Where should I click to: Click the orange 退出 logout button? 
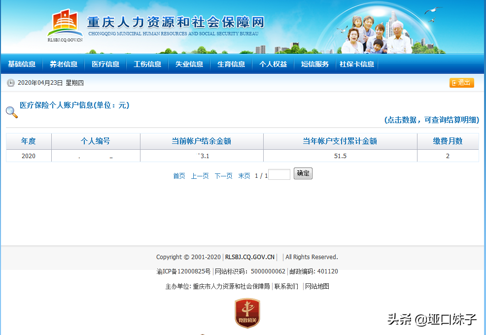[461, 83]
